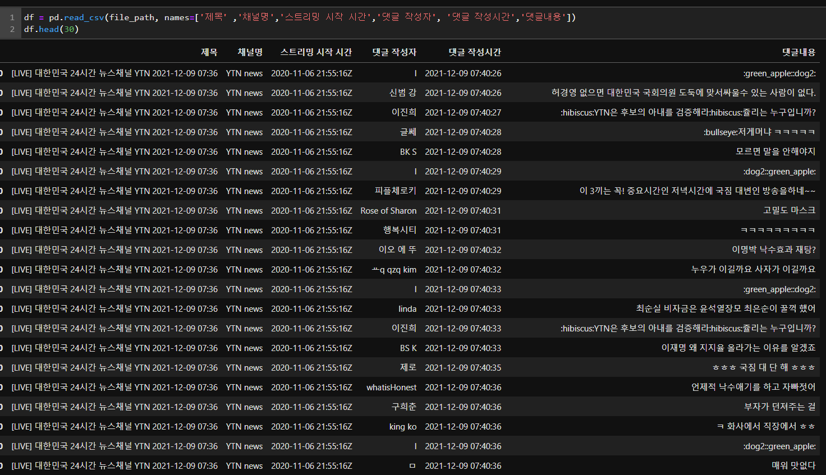Select author cell Rose of Sharon

click(x=388, y=210)
